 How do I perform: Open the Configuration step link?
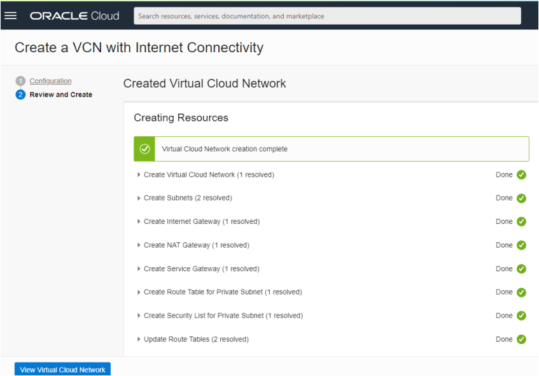tap(50, 81)
